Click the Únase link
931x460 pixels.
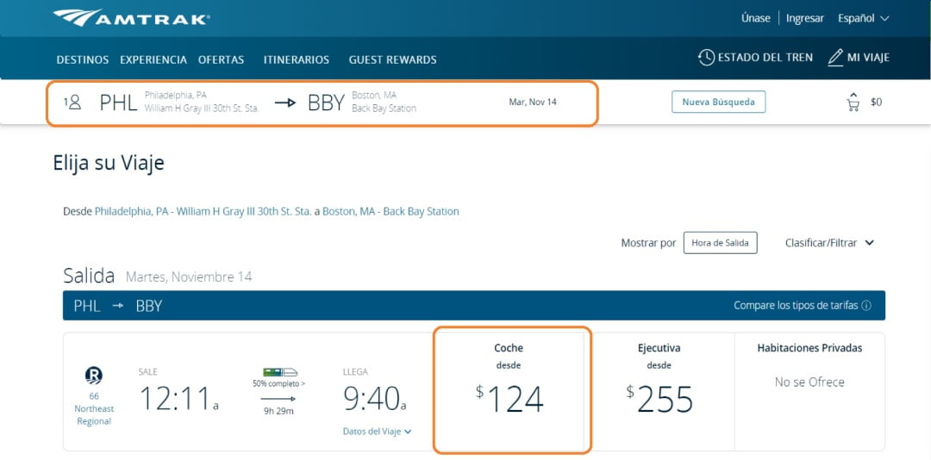tap(756, 18)
